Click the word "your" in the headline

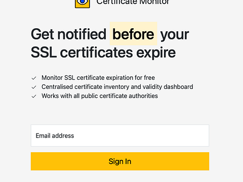pyautogui.click(x=175, y=35)
